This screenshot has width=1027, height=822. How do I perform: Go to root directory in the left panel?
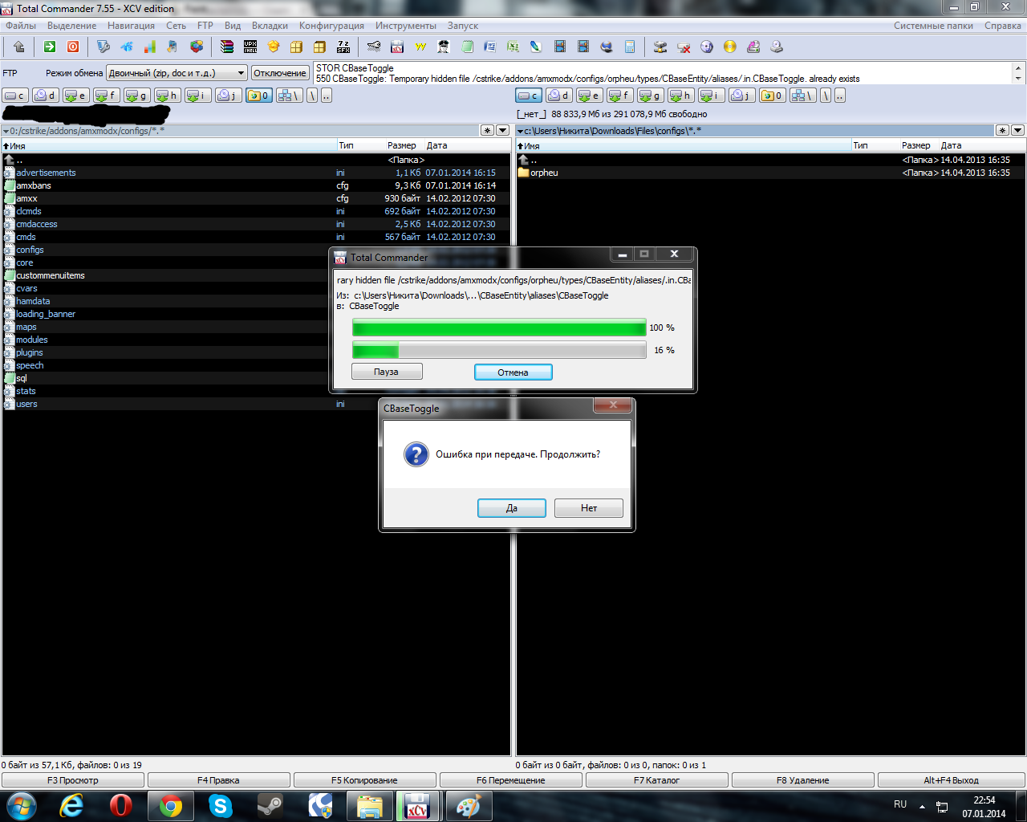pos(312,96)
